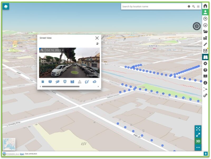Click the magnifier search icon

point(194,6)
